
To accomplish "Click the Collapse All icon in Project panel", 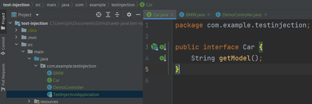I will click(117, 15).
